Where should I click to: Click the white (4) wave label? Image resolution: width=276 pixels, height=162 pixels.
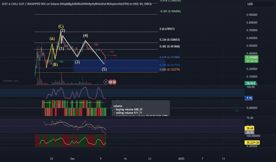click(x=86, y=36)
